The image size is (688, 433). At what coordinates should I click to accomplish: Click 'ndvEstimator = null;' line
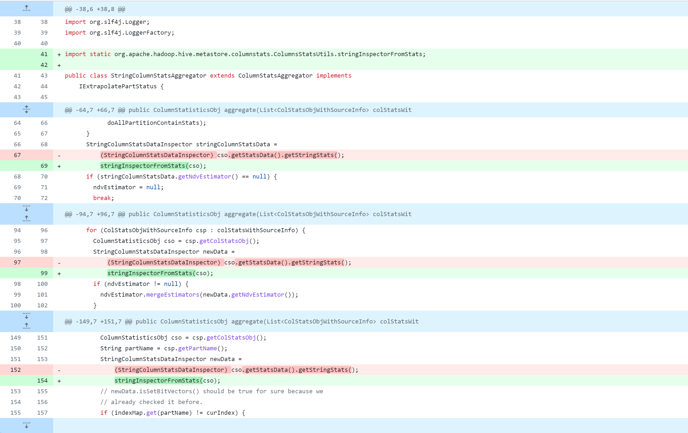128,187
